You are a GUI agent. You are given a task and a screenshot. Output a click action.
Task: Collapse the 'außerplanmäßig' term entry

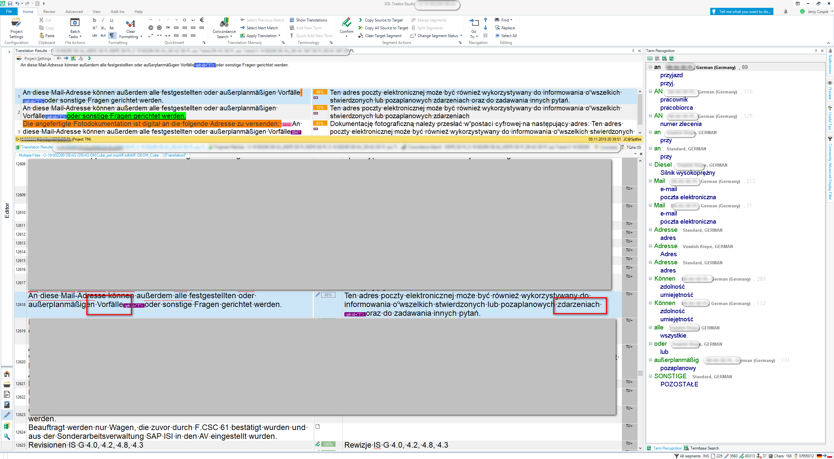650,360
